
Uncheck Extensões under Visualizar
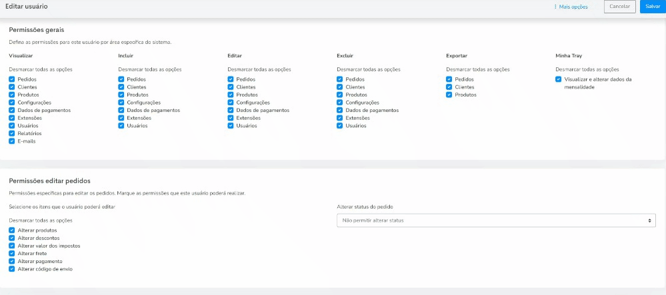coord(12,118)
